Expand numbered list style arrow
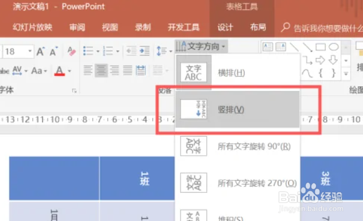This screenshot has height=221, width=363. click(118, 51)
